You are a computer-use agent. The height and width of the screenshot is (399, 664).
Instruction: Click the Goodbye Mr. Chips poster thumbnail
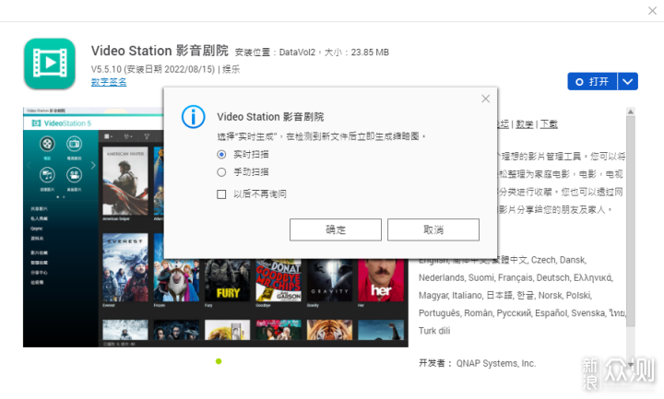(x=279, y=280)
